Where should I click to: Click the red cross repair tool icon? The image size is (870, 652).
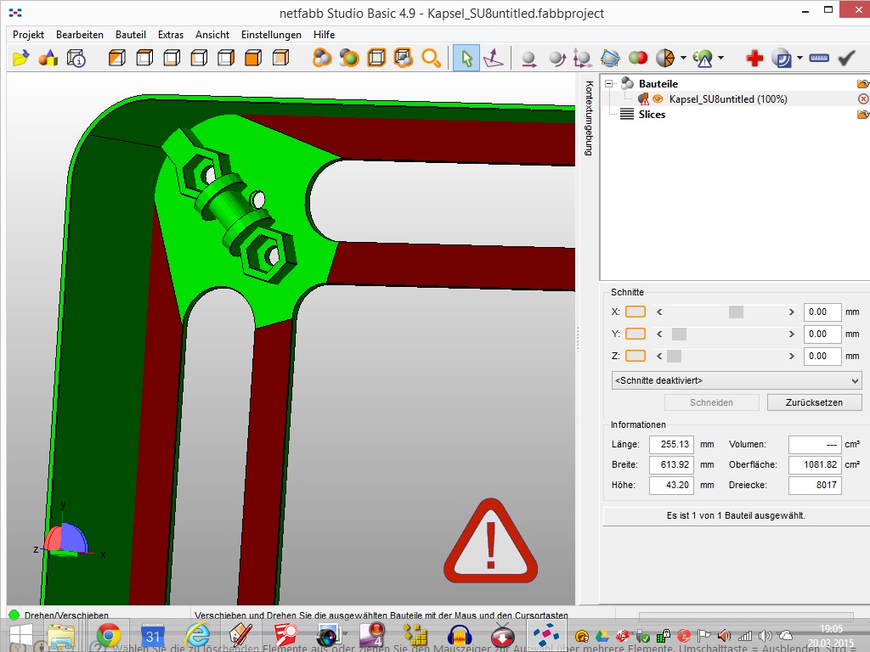click(x=754, y=58)
